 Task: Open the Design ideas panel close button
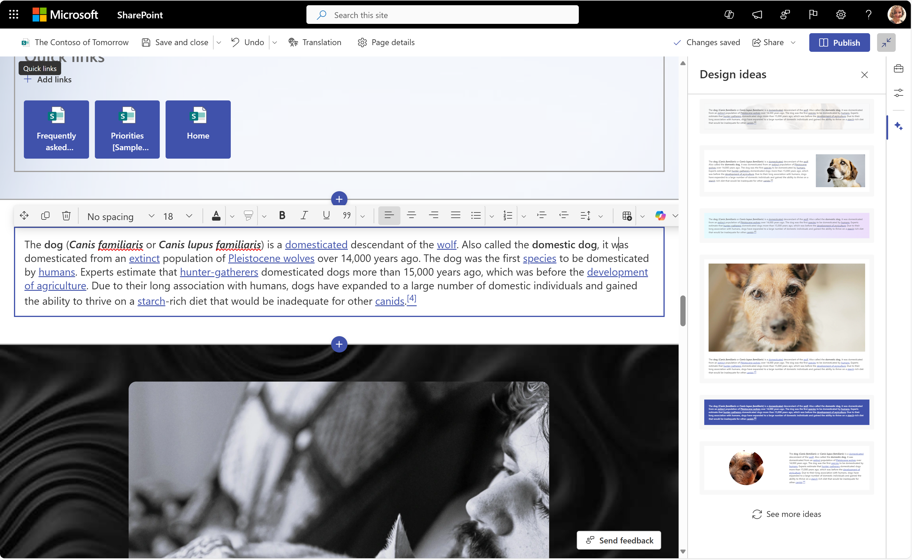(865, 74)
